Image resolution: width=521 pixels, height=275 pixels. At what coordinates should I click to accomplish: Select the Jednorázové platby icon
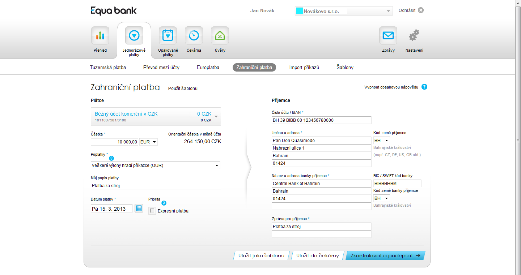tap(134, 35)
